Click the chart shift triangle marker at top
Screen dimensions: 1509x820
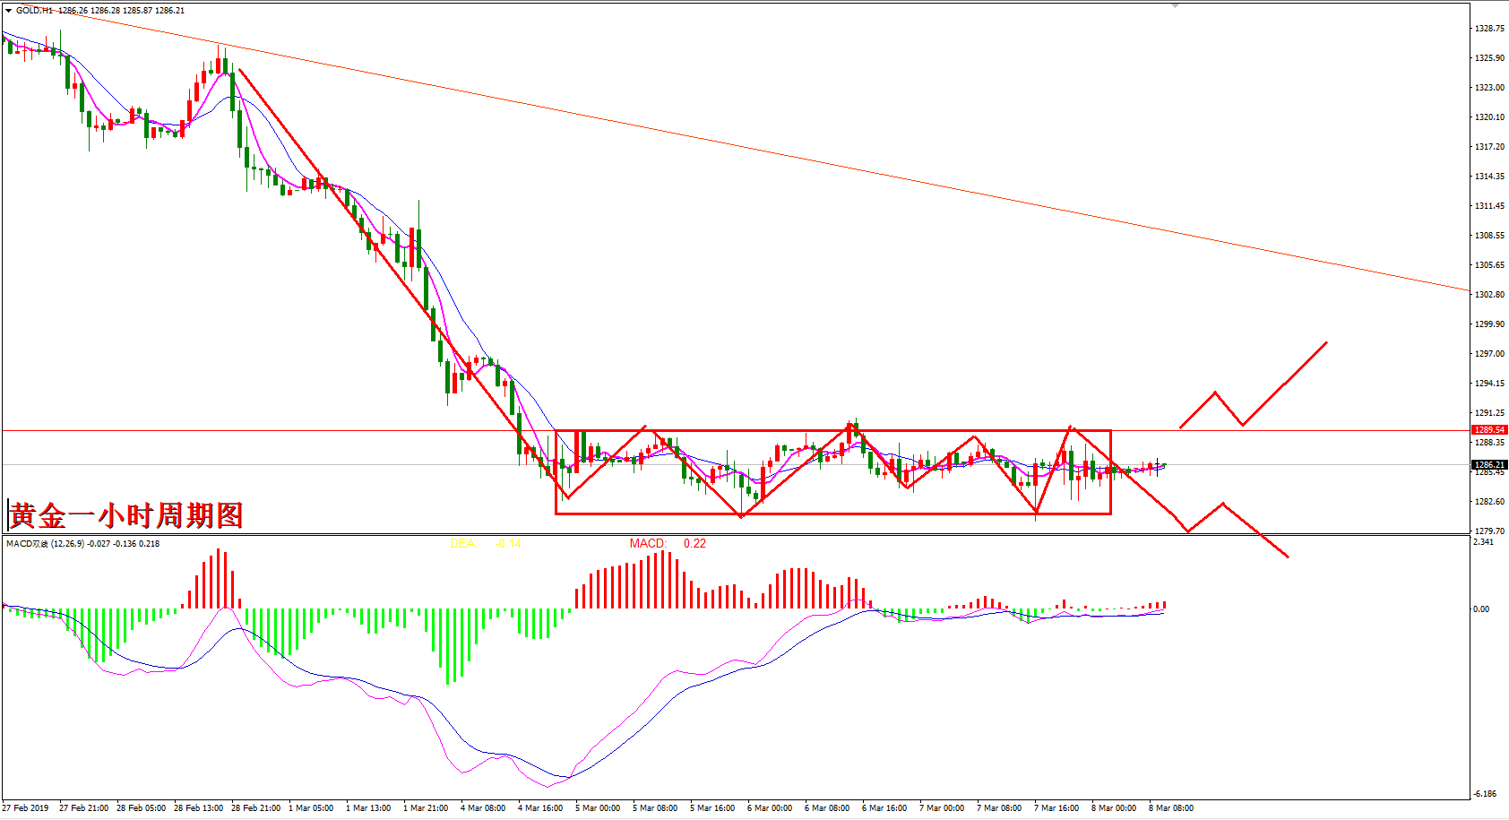point(1175,5)
